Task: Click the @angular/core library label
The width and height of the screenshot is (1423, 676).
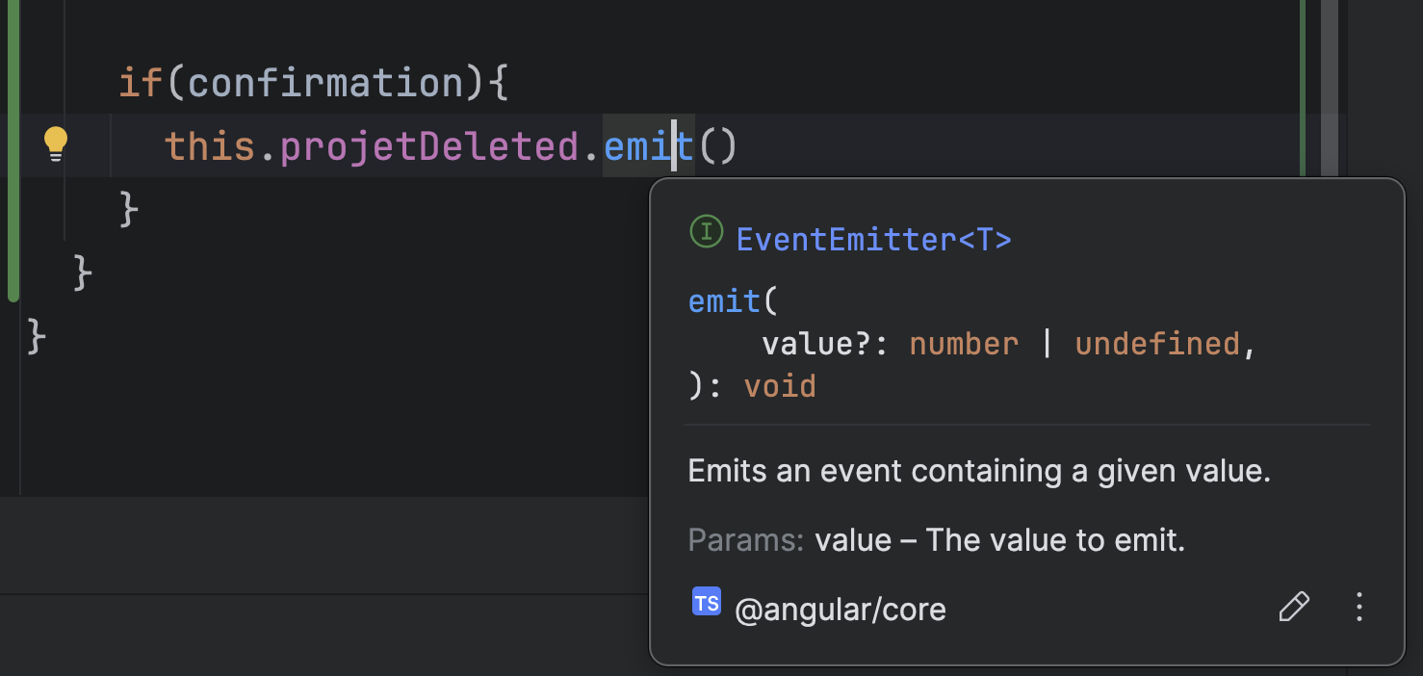Action: tap(840, 610)
